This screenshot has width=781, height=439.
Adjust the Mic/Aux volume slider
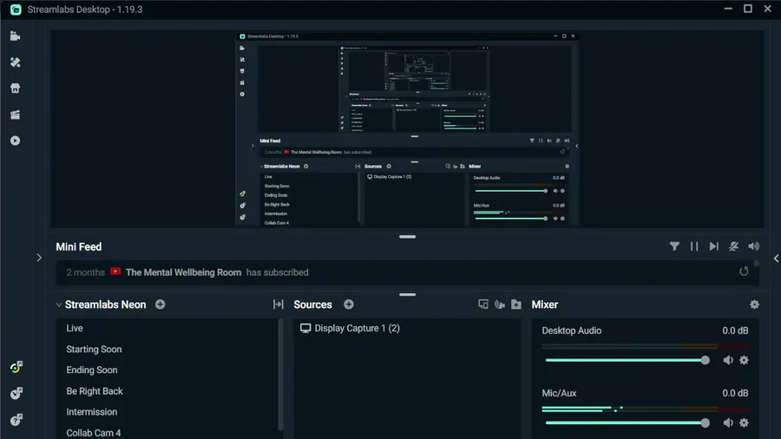pyautogui.click(x=627, y=423)
